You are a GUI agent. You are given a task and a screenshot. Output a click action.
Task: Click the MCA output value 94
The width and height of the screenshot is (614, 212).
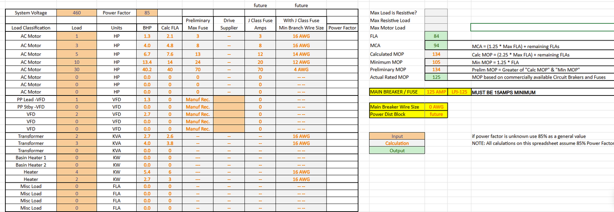click(436, 45)
